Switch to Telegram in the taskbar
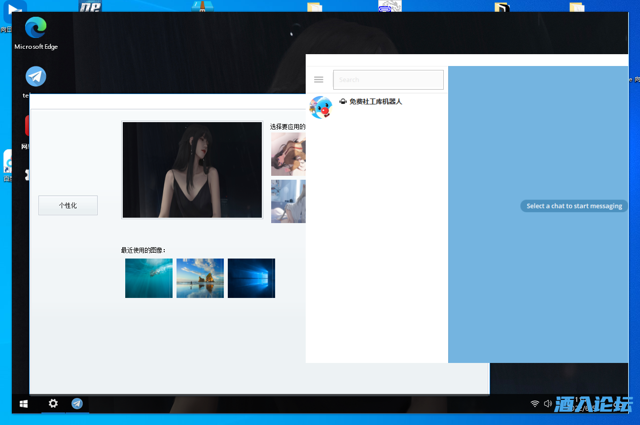This screenshot has height=425, width=640. 77,404
